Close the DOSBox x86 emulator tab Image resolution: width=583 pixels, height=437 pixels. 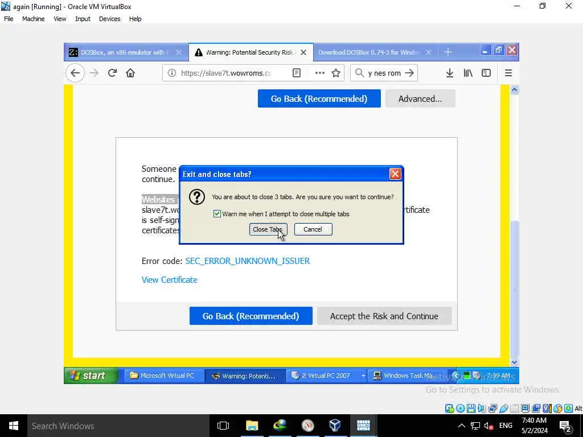pos(179,52)
